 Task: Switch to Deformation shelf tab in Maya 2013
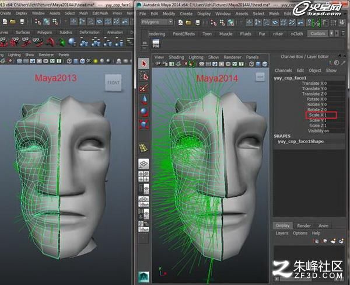(89, 32)
